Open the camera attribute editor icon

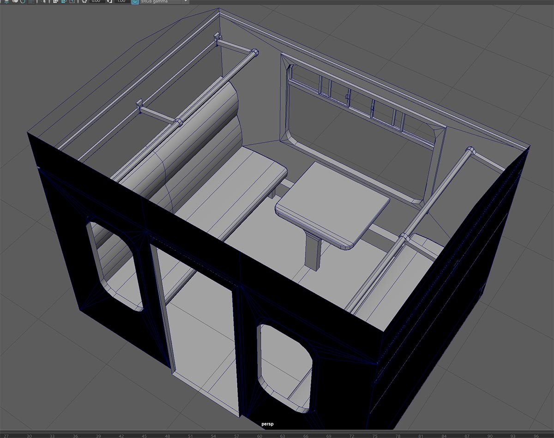click(15, 2)
